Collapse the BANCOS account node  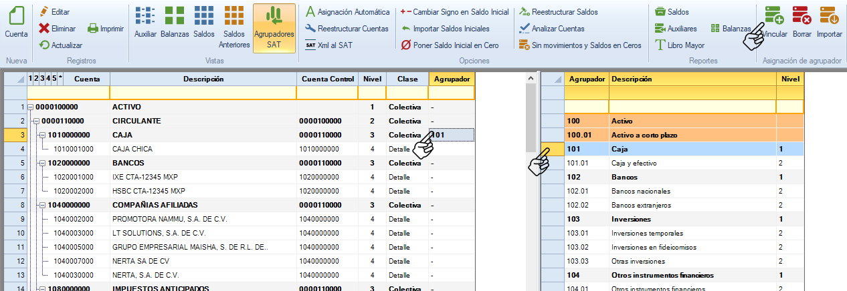(x=42, y=163)
